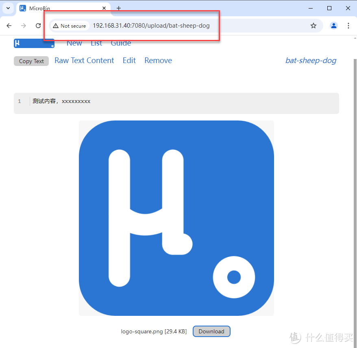Click the forward navigation arrow
Viewport: 357px width, 348px height.
(24, 25)
